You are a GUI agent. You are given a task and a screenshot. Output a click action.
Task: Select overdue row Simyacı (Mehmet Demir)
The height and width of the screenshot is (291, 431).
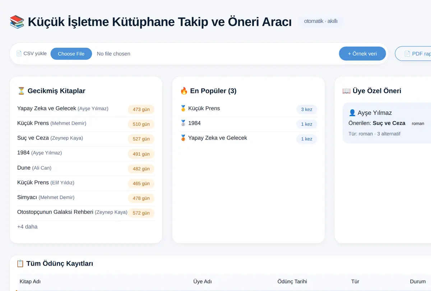86,198
